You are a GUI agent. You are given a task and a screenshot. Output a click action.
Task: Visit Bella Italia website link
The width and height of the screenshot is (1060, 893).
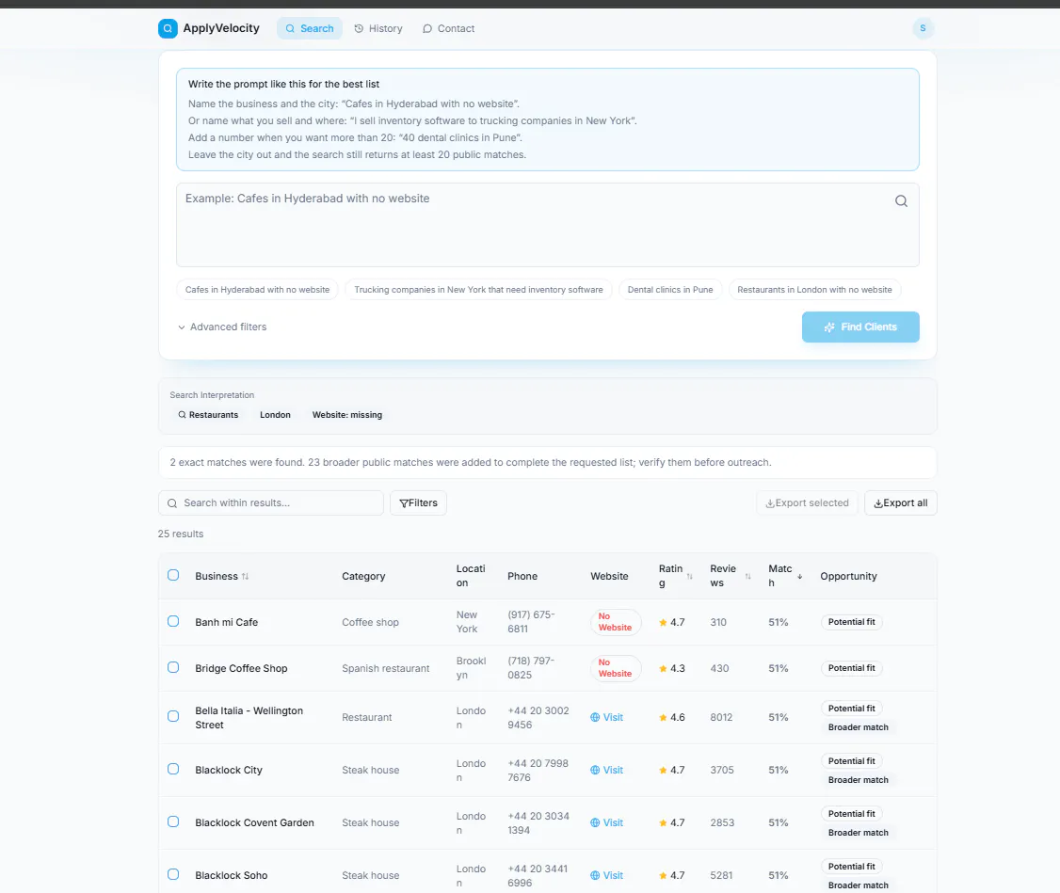606,717
